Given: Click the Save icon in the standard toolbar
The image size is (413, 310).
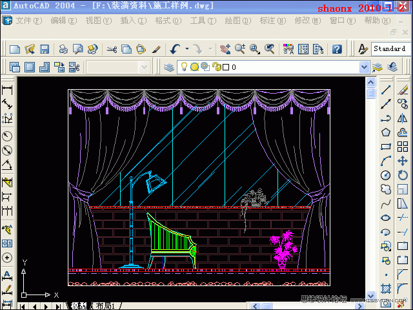Looking at the screenshot, I should pyautogui.click(x=45, y=49).
